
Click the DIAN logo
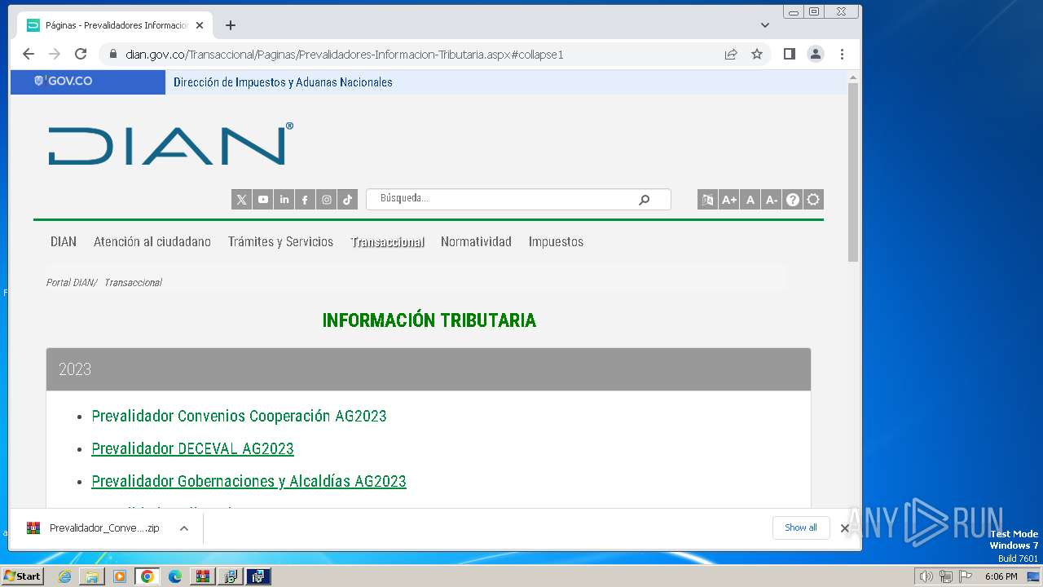tap(170, 144)
